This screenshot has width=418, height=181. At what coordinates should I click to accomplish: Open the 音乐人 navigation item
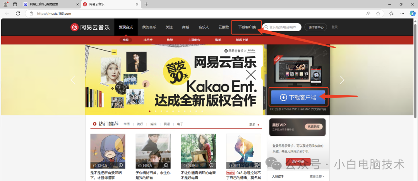(x=204, y=27)
